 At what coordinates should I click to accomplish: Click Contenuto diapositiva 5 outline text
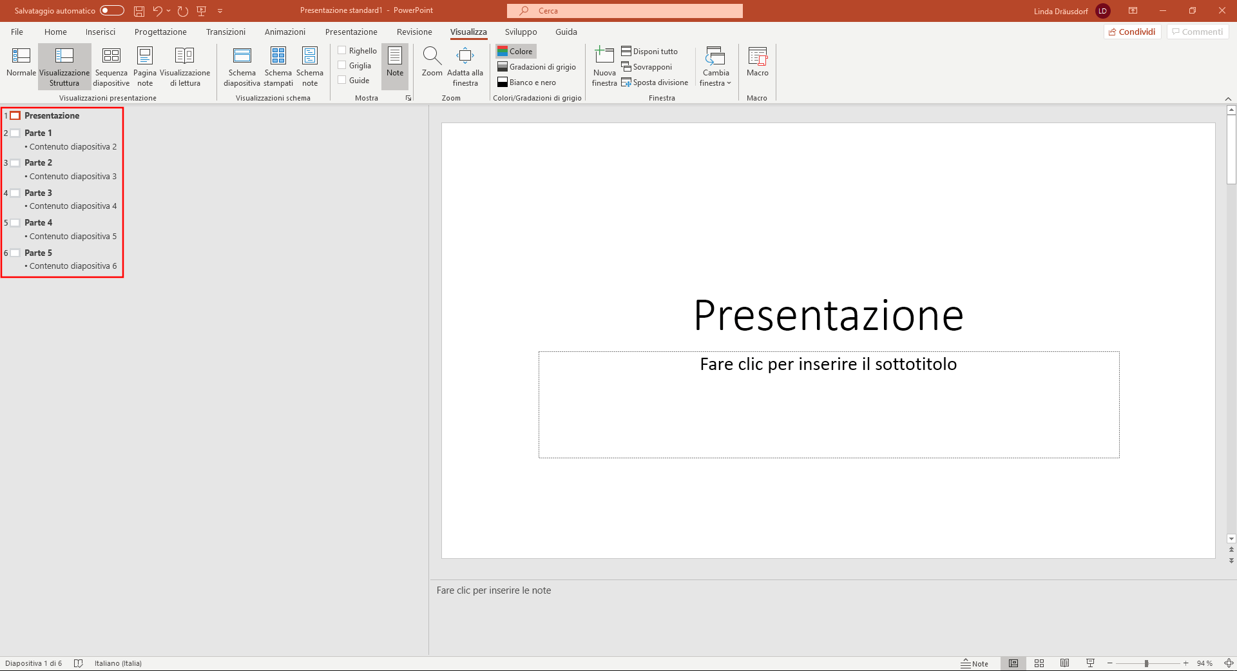pyautogui.click(x=73, y=237)
